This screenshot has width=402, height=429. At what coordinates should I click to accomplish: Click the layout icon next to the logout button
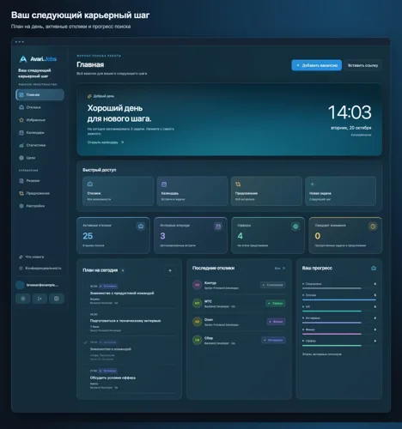tap(57, 299)
